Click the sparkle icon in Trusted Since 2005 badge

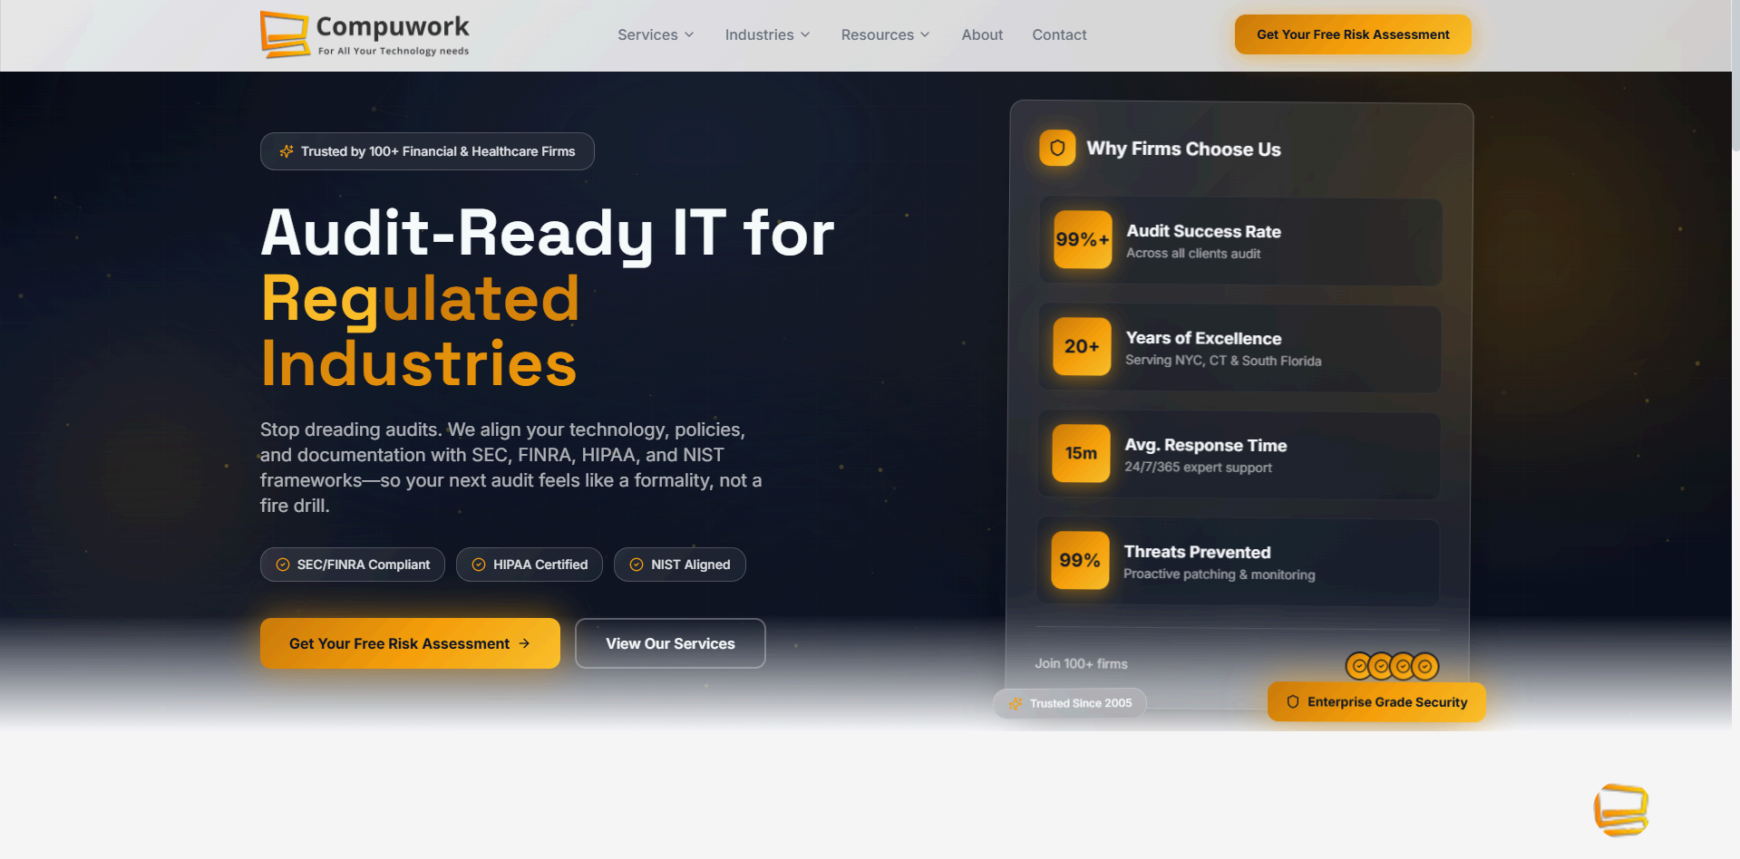tap(1017, 703)
